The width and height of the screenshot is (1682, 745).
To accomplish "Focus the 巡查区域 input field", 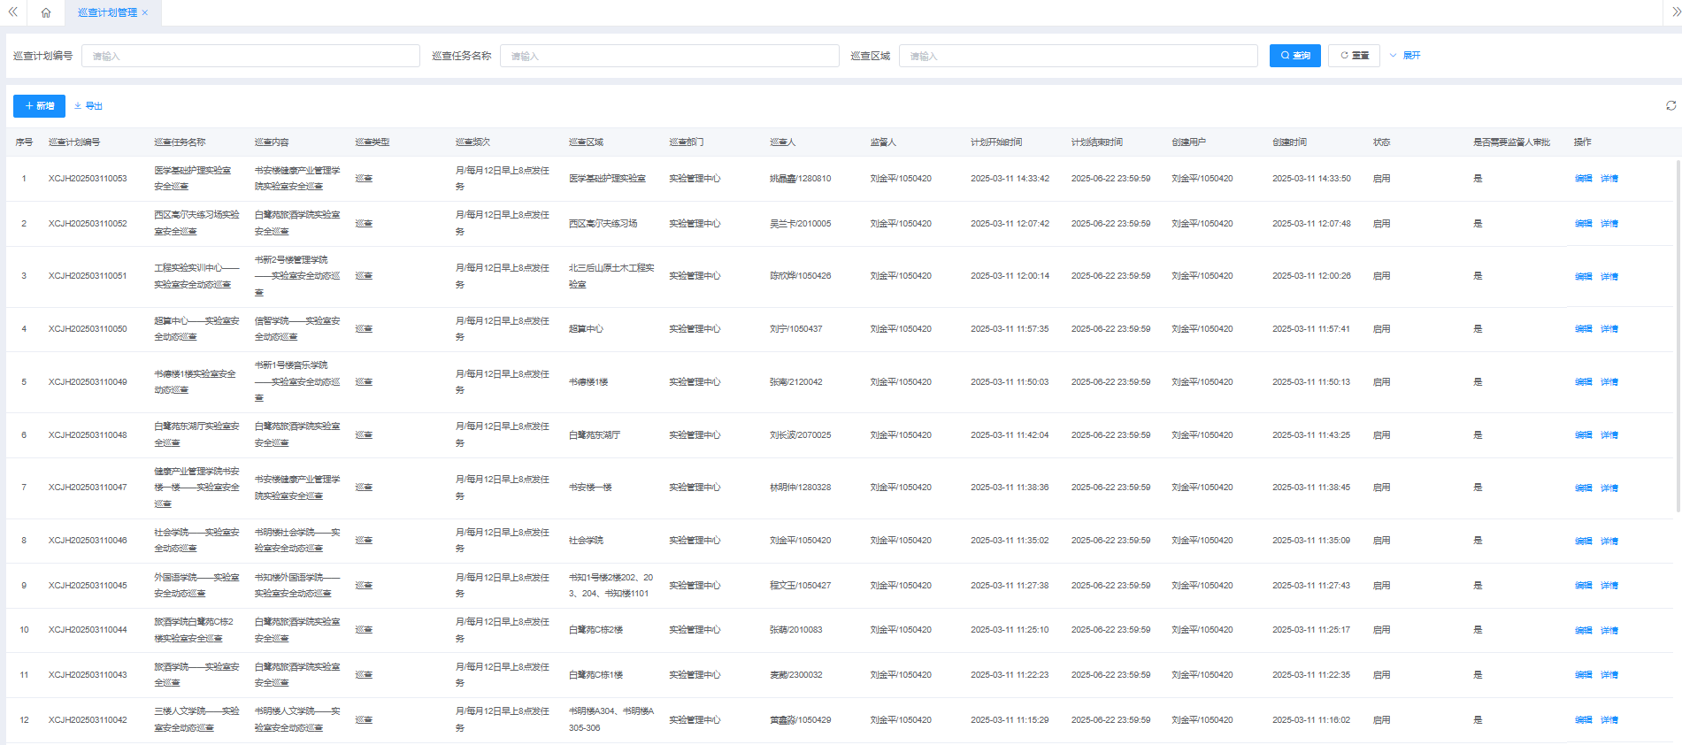I will pos(1078,56).
